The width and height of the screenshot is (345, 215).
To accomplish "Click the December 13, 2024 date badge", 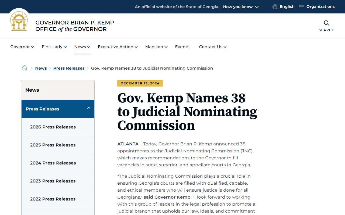I will pyautogui.click(x=140, y=83).
